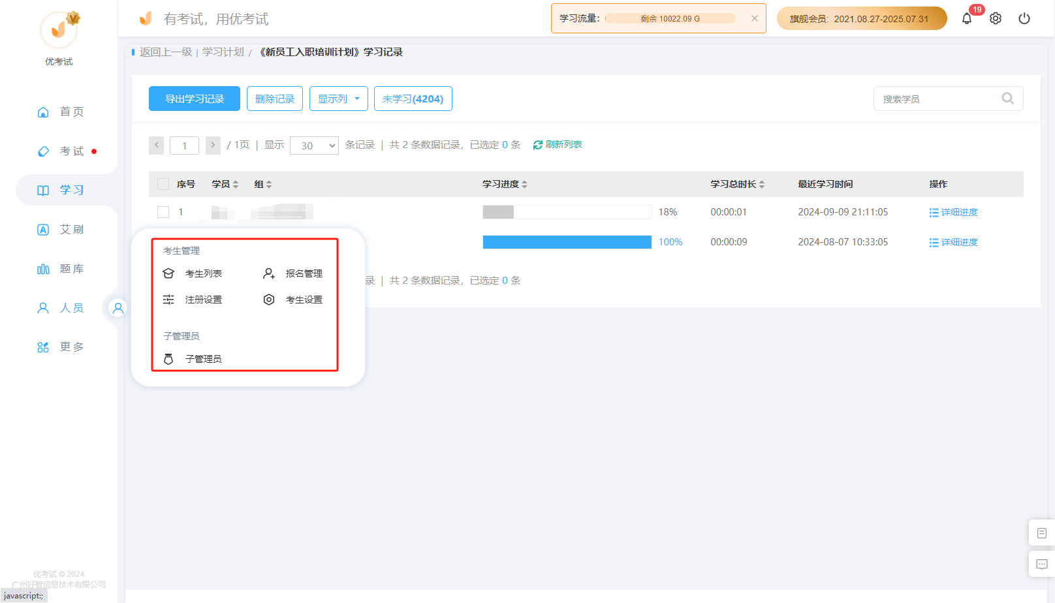Tick the checkbox for row 1
The height and width of the screenshot is (603, 1055).
point(163,212)
